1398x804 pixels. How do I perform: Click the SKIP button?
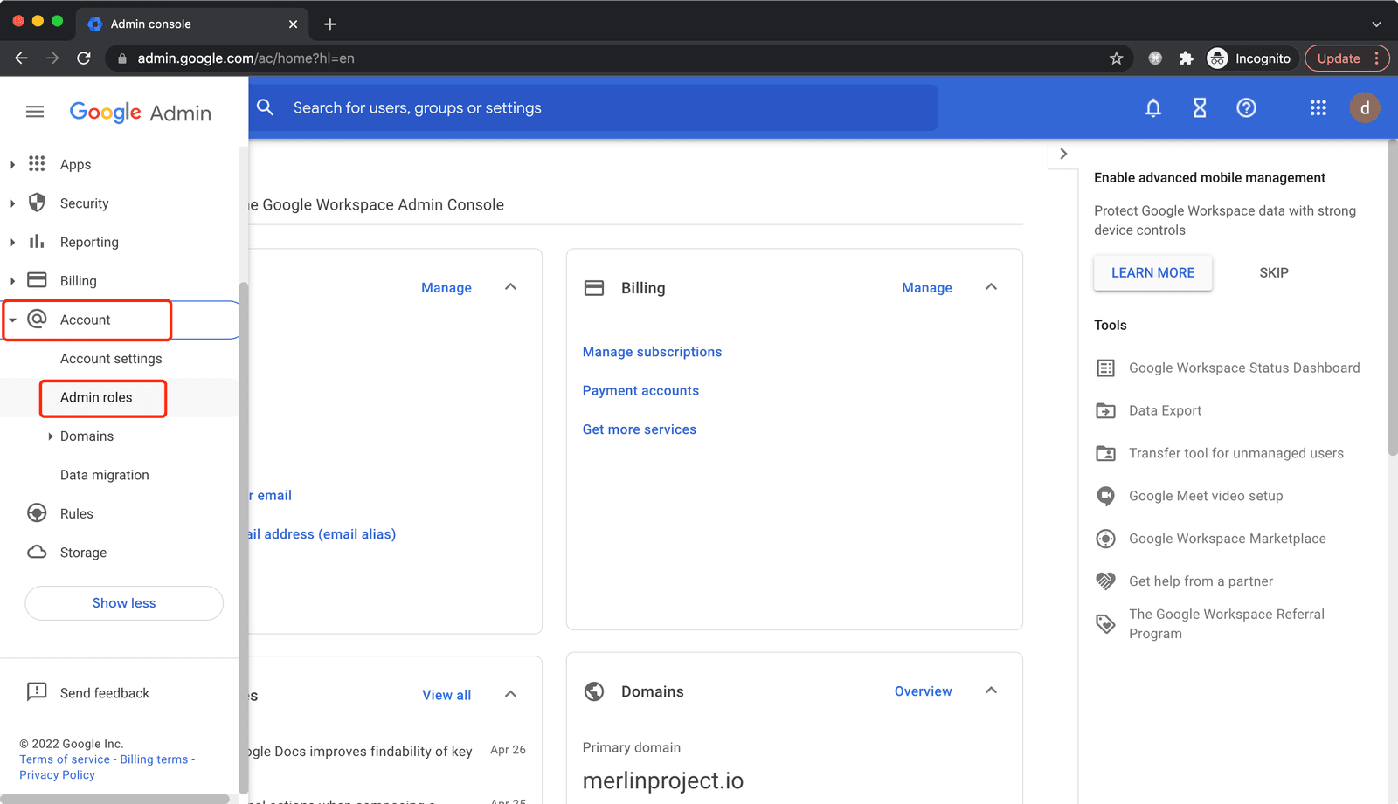tap(1274, 272)
